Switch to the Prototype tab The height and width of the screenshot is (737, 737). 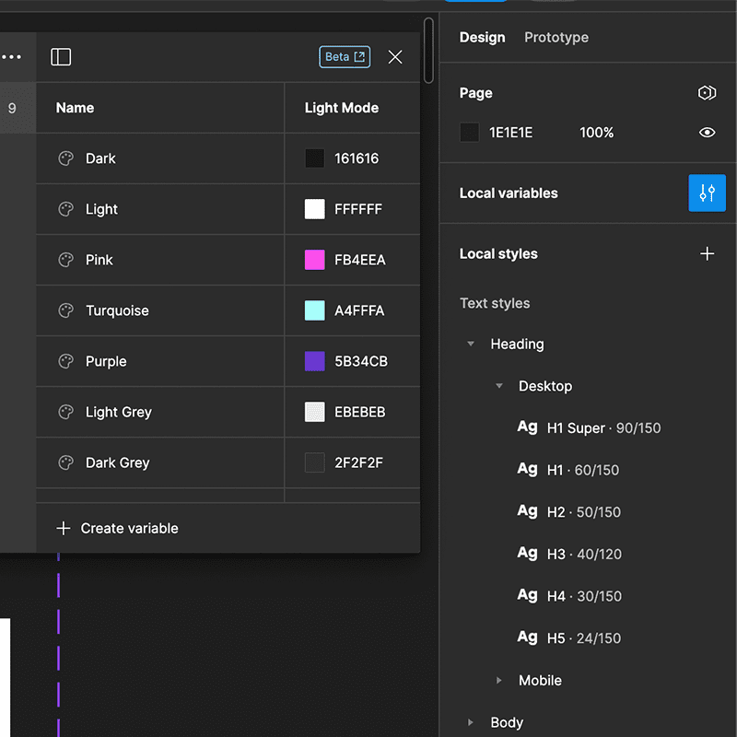click(x=556, y=38)
